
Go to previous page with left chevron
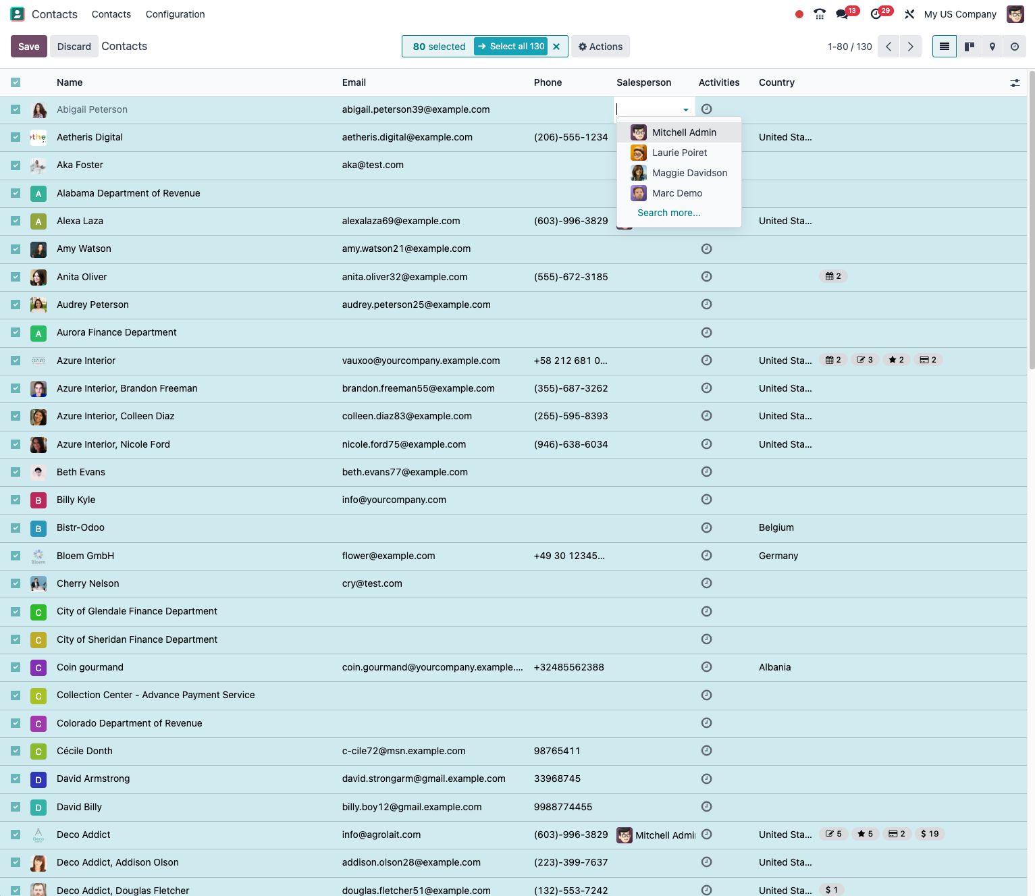(x=888, y=47)
